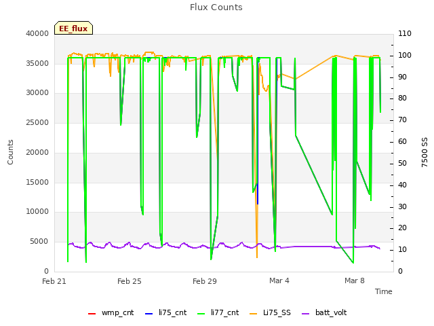Image resolution: width=434 pixels, height=326 pixels.
Task: Click the 15000 left axis label
Action: point(37,182)
